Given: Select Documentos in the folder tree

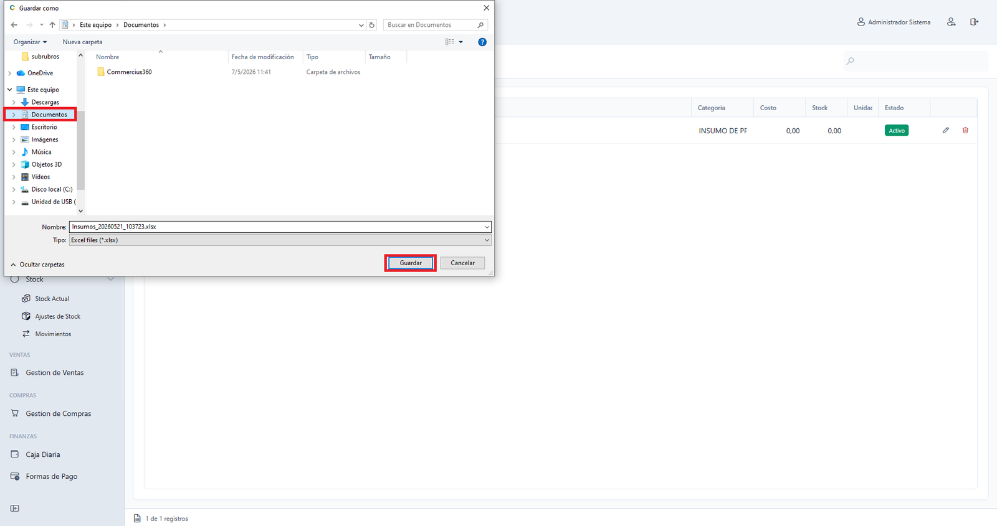Looking at the screenshot, I should (49, 115).
